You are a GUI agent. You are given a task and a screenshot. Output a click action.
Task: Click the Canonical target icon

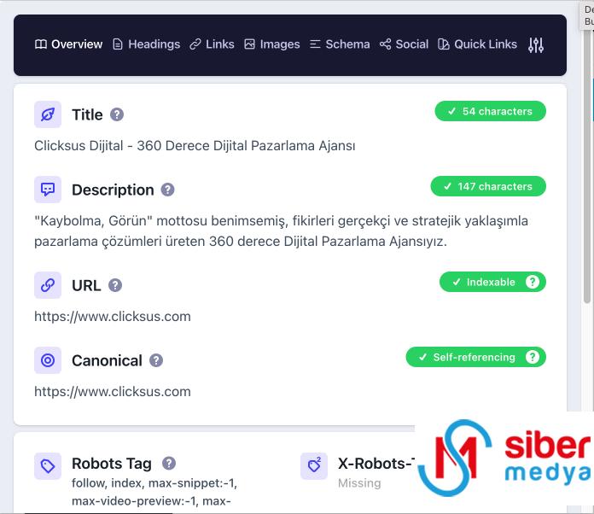click(48, 360)
